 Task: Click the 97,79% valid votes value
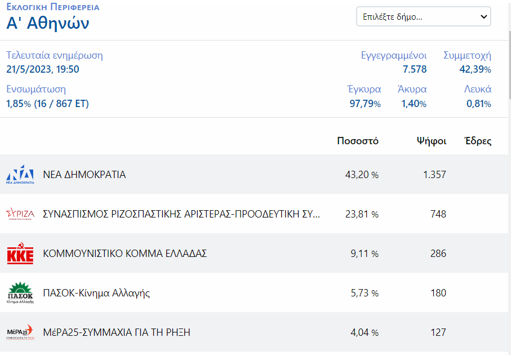[x=365, y=104]
